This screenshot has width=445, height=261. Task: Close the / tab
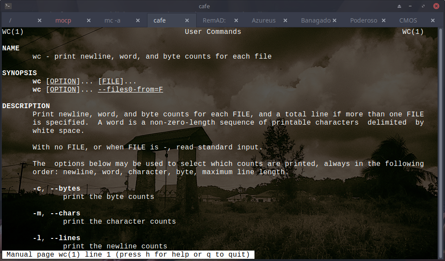click(40, 20)
